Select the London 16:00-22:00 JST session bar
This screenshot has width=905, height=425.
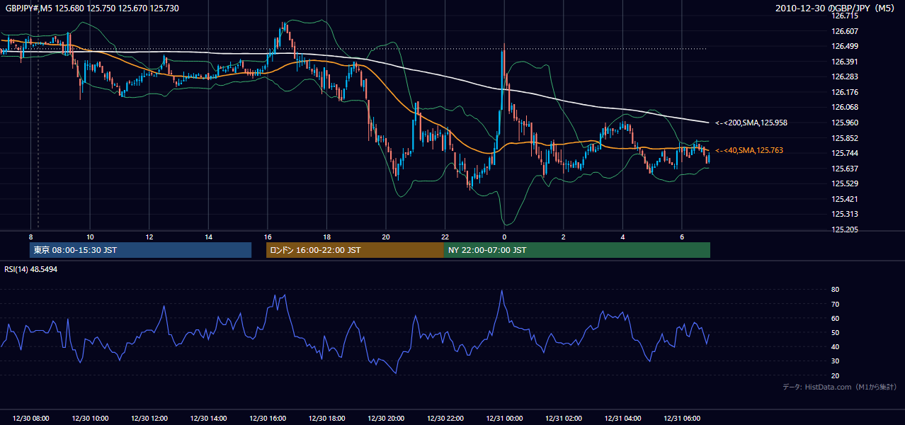[355, 250]
